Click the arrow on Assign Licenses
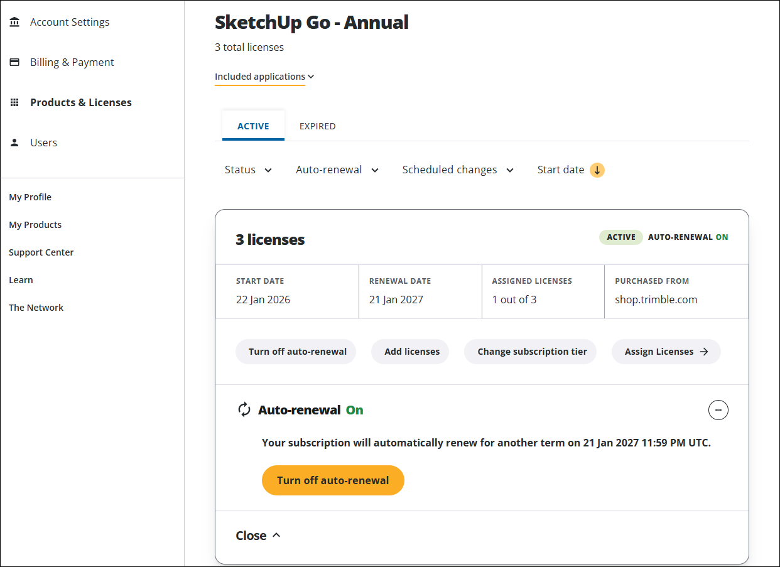The width and height of the screenshot is (780, 567). [x=704, y=352]
